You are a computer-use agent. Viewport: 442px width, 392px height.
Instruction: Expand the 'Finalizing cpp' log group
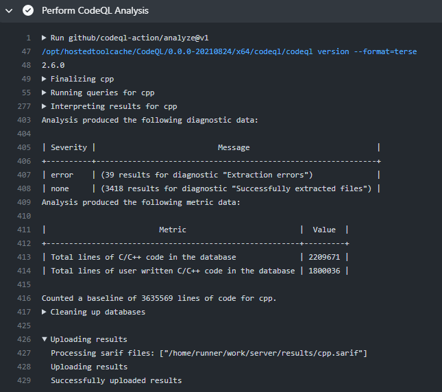[x=45, y=79]
